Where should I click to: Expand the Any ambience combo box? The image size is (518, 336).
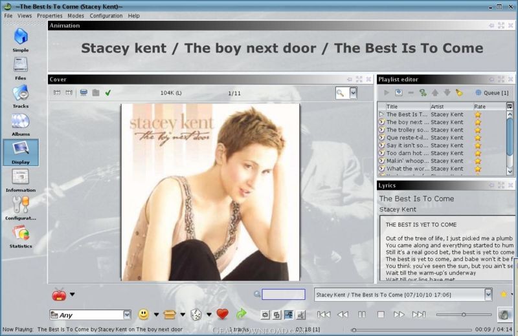pos(127,315)
